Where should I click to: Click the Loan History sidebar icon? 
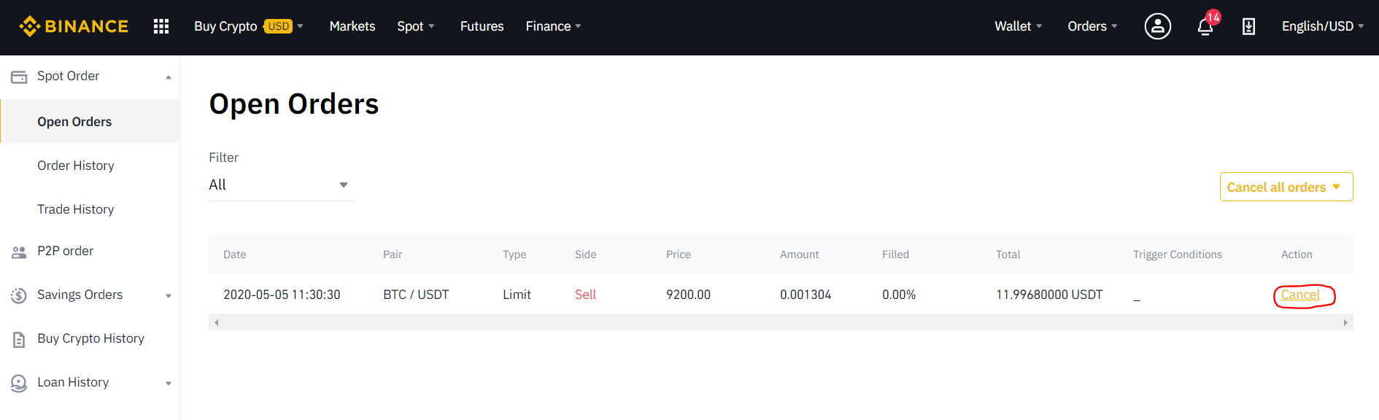pos(18,382)
